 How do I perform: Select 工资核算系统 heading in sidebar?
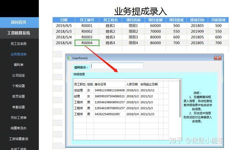click(19, 33)
